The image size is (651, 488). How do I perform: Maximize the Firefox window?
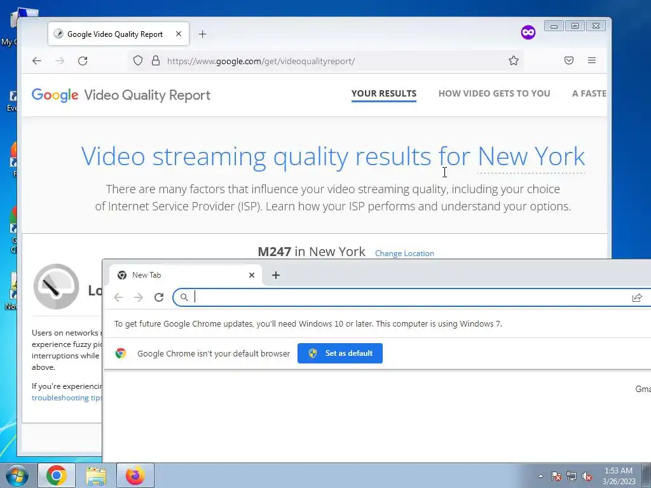point(575,25)
